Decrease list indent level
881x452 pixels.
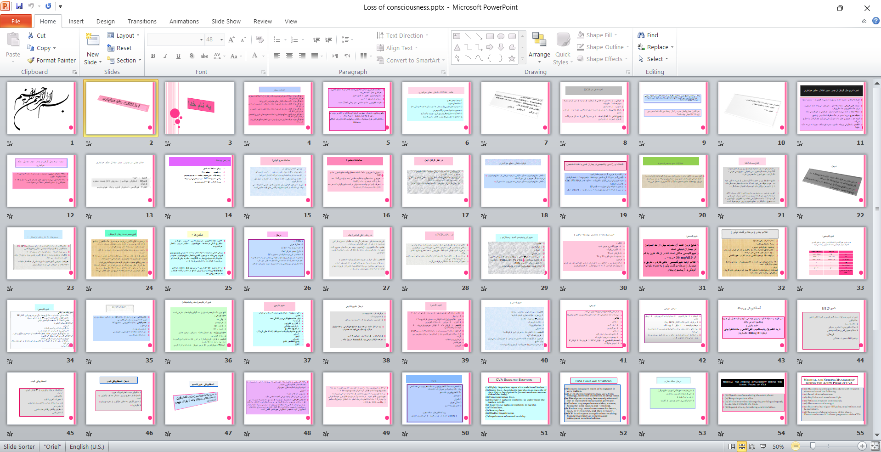tap(316, 40)
